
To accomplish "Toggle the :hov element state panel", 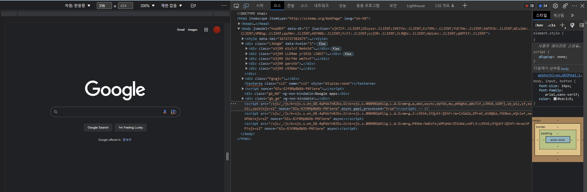I will point(539,25).
